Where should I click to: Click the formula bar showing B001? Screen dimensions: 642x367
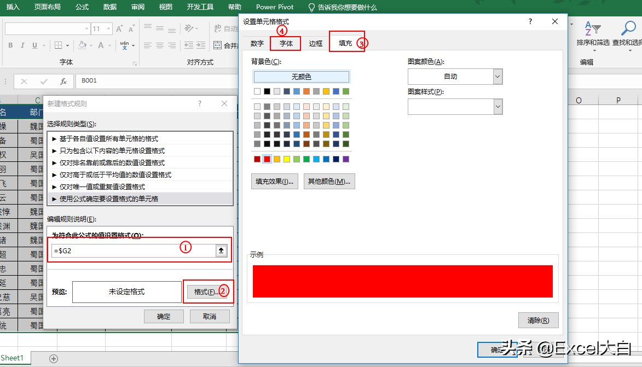coord(157,81)
